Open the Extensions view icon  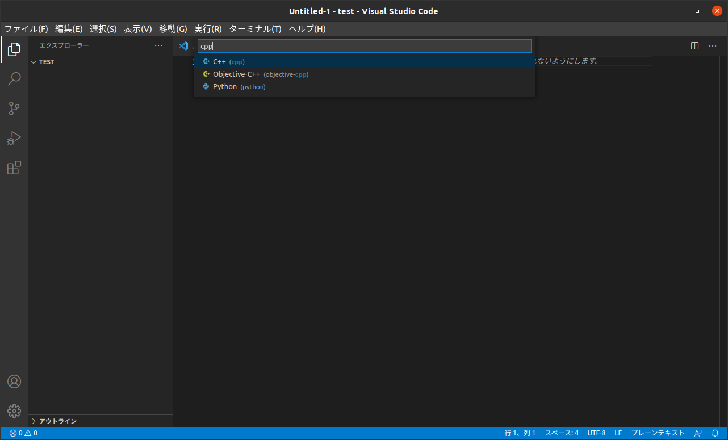pyautogui.click(x=14, y=167)
